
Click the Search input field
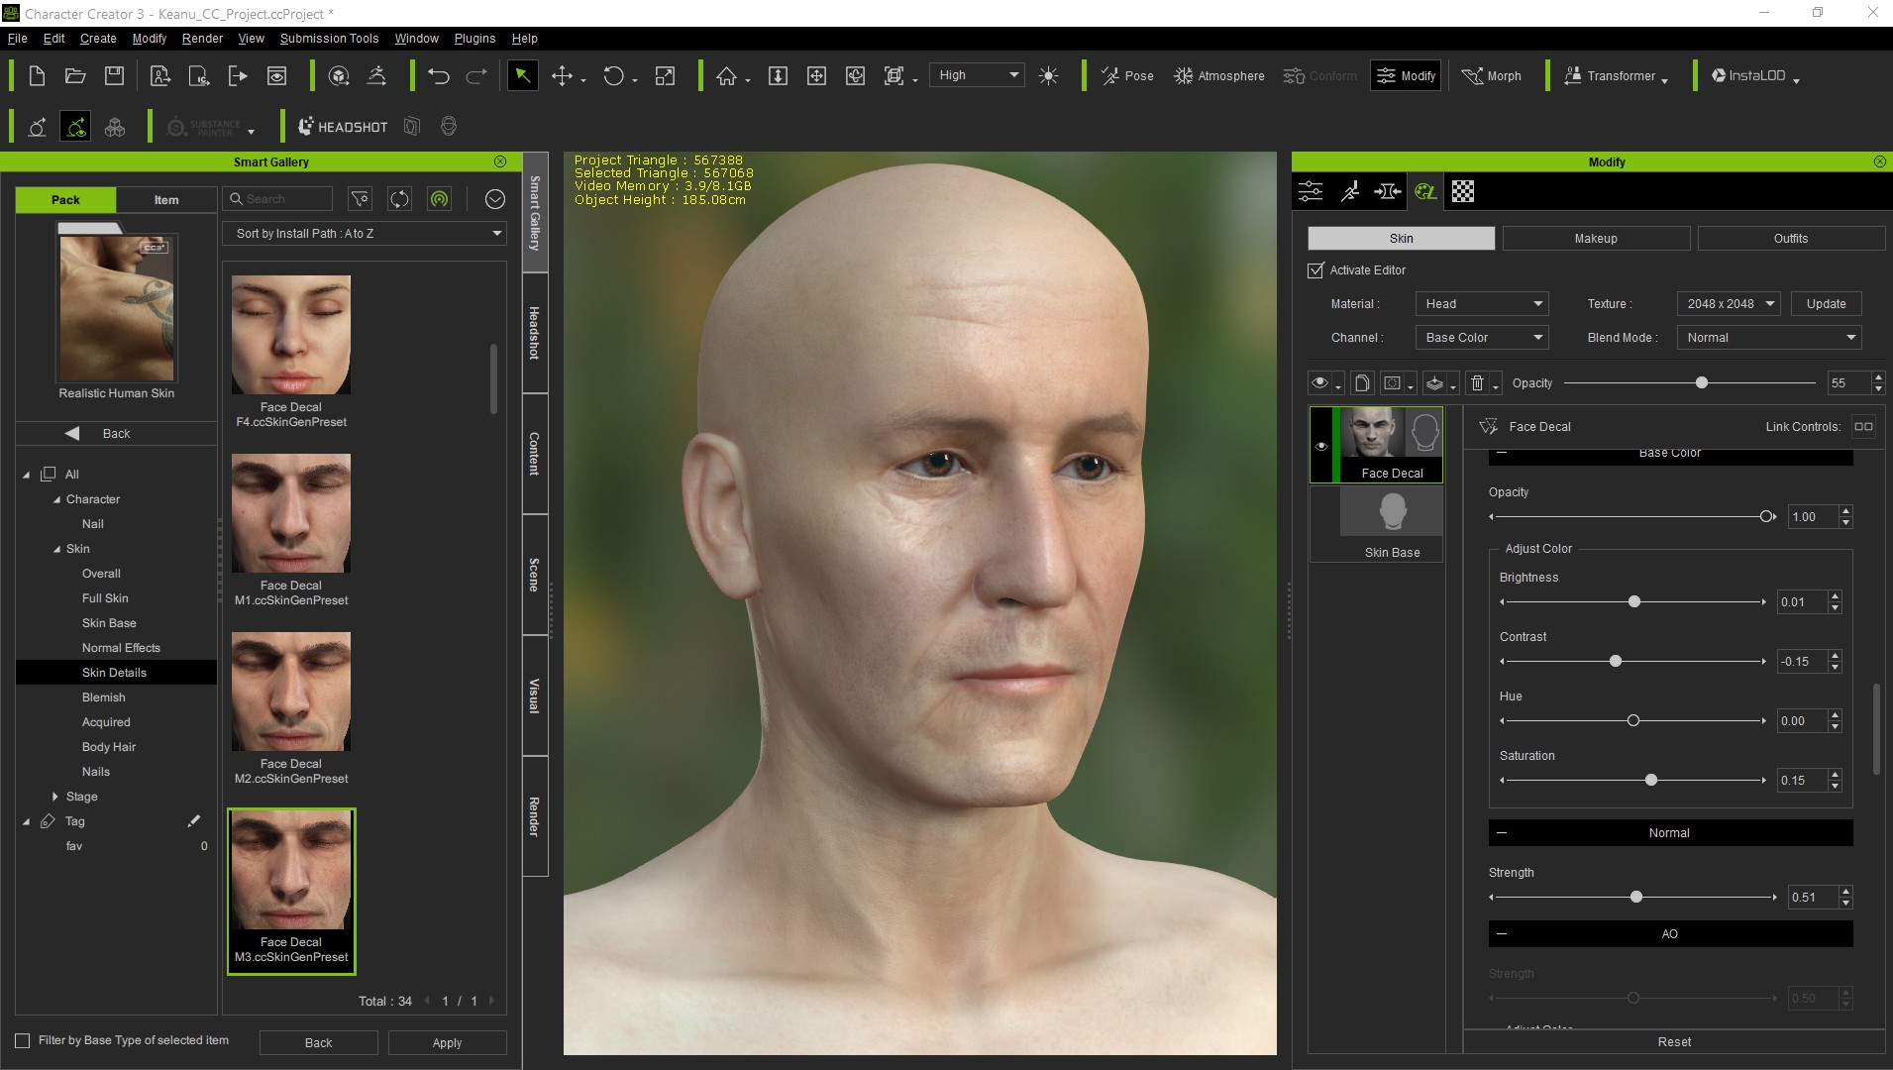tap(277, 199)
